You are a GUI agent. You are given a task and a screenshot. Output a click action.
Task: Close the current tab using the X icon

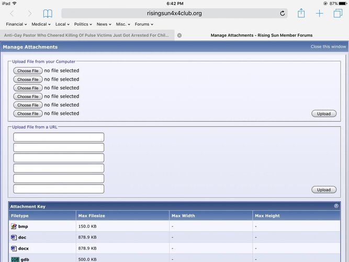click(x=179, y=35)
